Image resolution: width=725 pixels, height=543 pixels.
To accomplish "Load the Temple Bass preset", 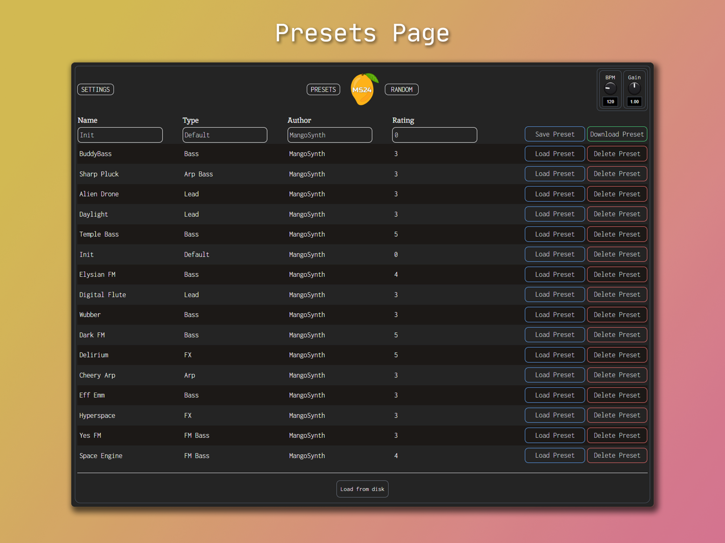I will point(554,234).
